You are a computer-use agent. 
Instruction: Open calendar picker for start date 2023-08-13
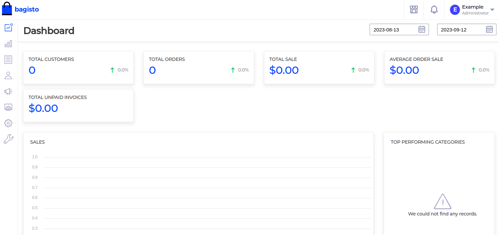click(422, 29)
